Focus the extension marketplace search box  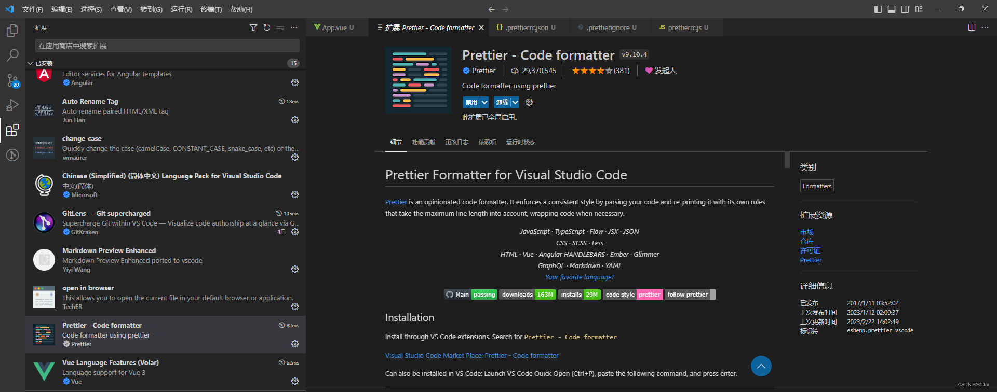click(167, 46)
